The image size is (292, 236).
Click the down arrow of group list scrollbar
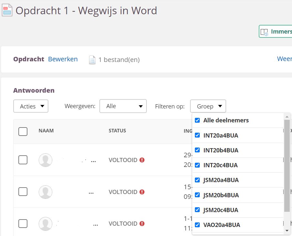tap(287, 231)
